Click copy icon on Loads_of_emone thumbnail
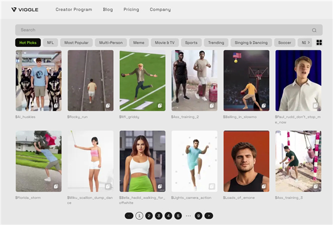This screenshot has height=225, width=333. pos(264,186)
